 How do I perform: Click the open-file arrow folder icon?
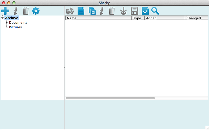(70, 11)
